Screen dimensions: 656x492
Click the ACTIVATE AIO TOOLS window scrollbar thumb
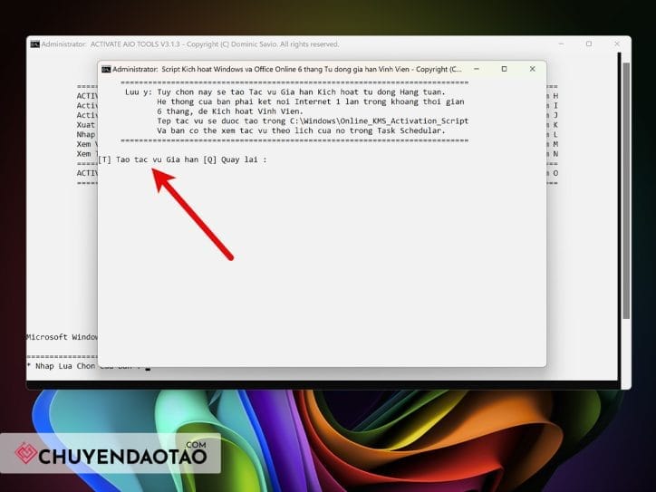(x=626, y=191)
